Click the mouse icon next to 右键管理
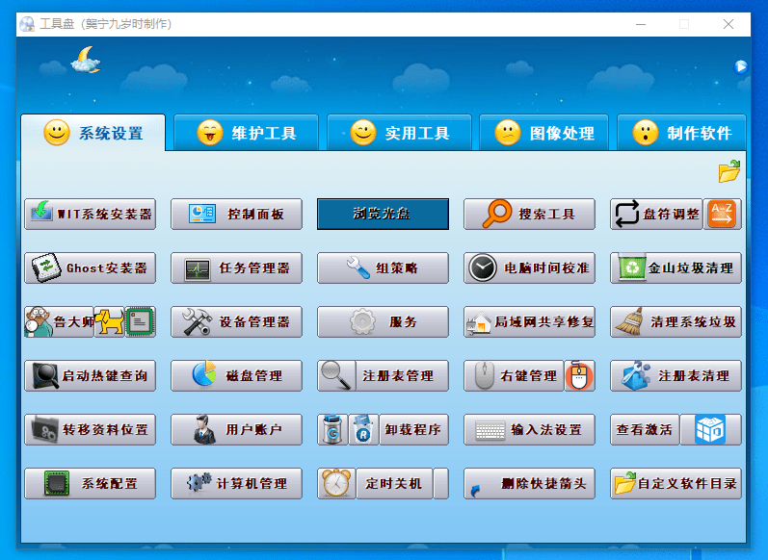The height and width of the screenshot is (560, 768). click(579, 375)
